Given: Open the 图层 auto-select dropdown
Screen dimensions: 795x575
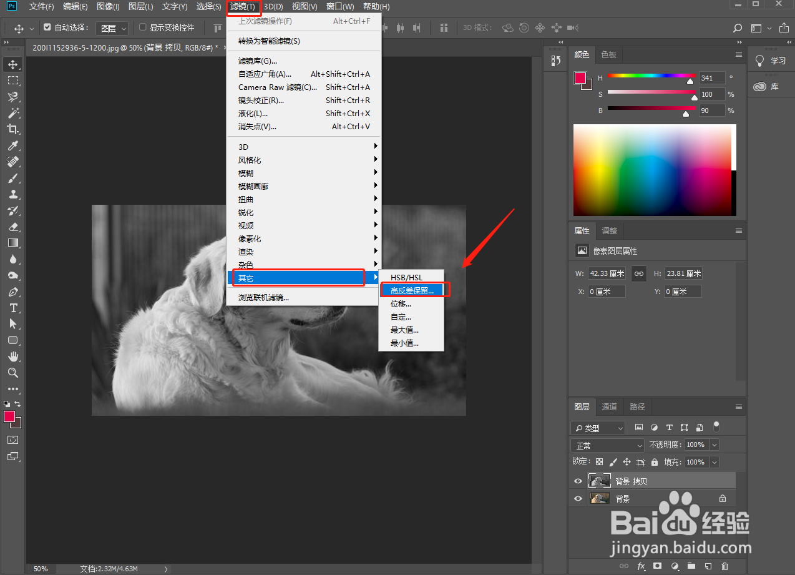Looking at the screenshot, I should (x=112, y=28).
